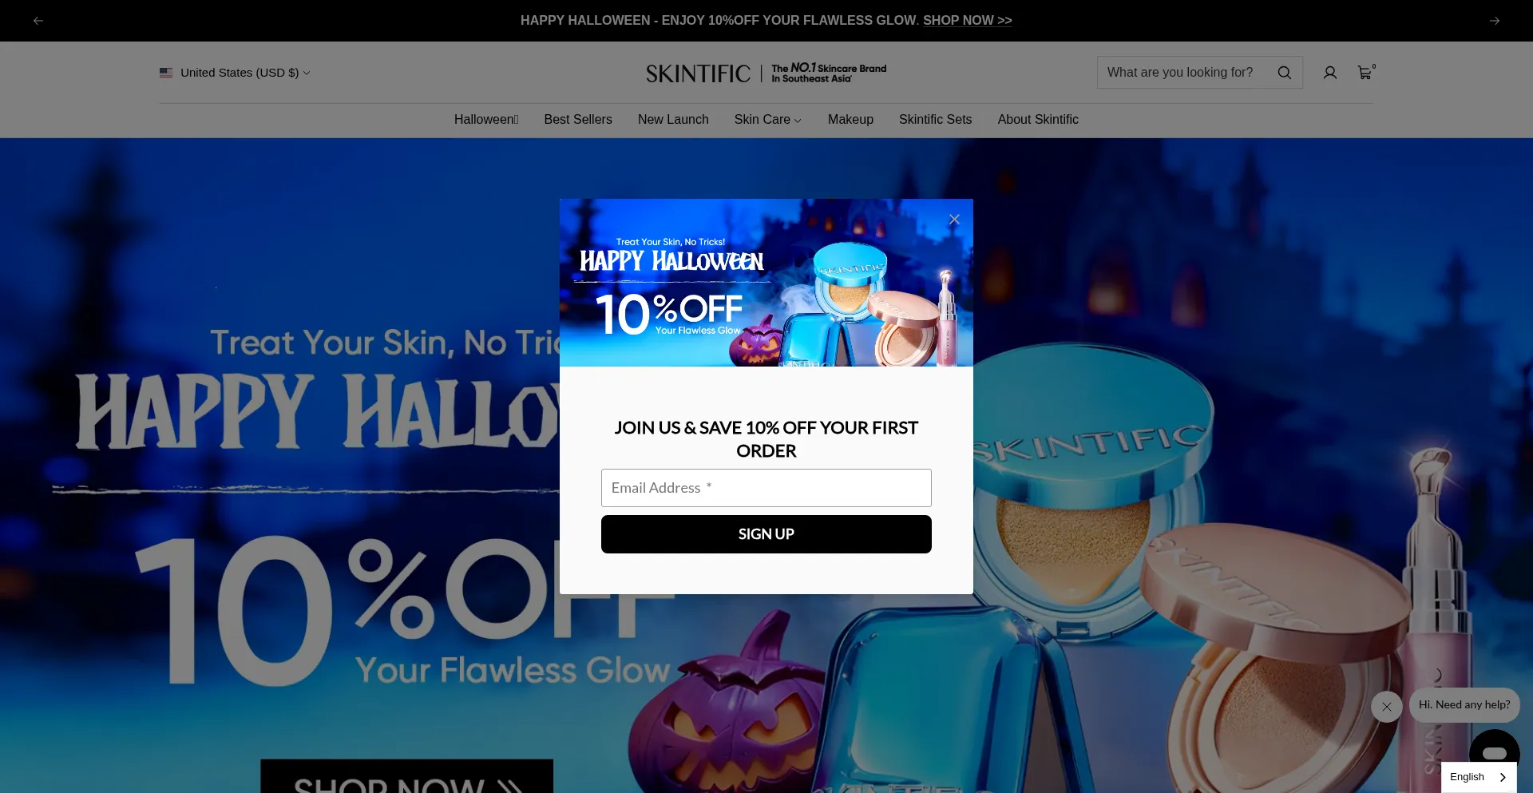Go to previous announcement with left arrow
This screenshot has width=1533, height=793.
(x=38, y=21)
